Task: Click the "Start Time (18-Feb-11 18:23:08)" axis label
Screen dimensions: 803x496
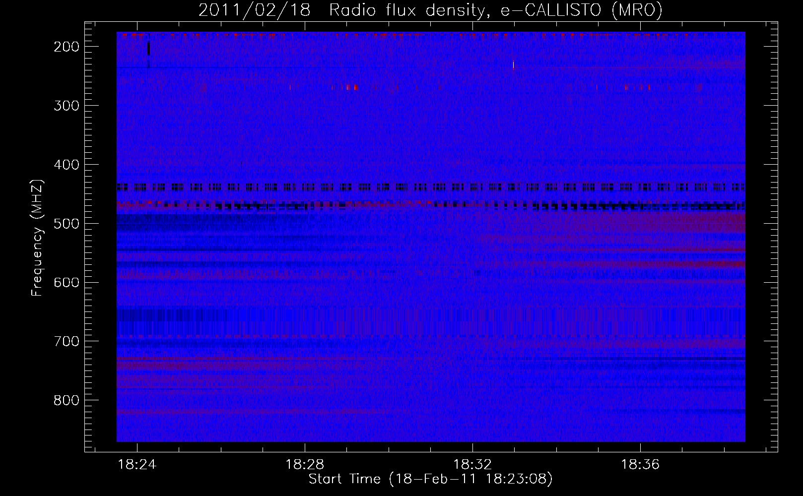Action: pos(430,479)
